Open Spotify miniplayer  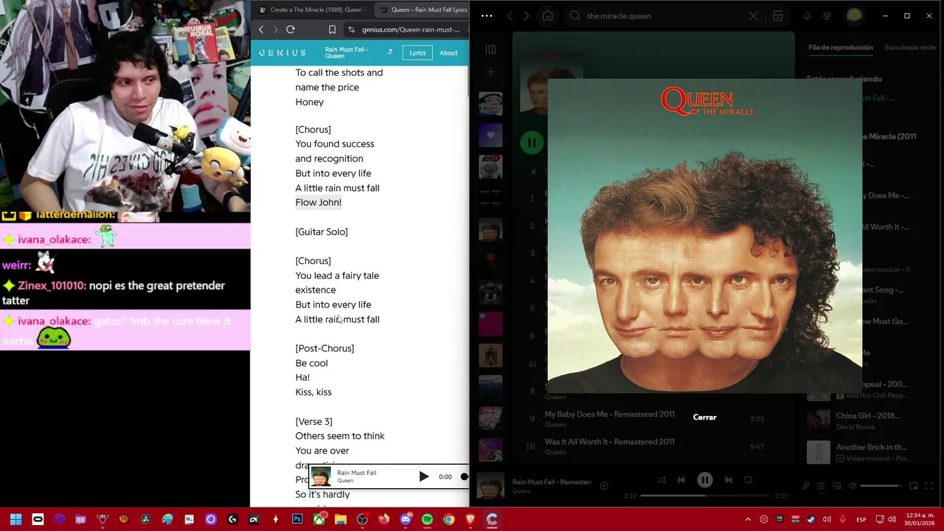tap(913, 486)
